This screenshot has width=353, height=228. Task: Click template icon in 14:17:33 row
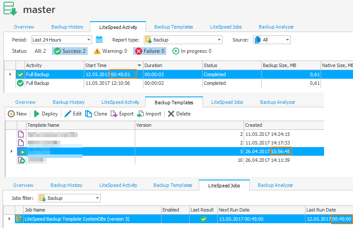point(21,143)
